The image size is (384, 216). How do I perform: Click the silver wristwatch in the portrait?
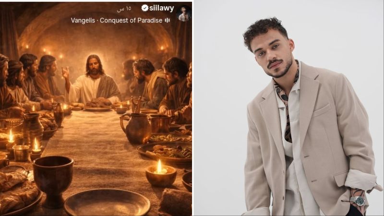359,201
